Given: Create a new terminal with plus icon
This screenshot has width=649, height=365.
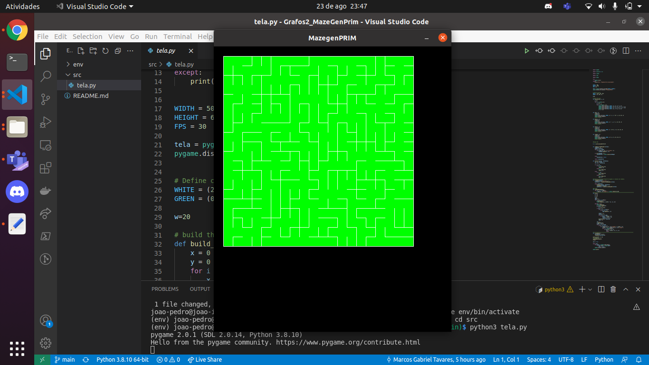Looking at the screenshot, I should (582, 289).
